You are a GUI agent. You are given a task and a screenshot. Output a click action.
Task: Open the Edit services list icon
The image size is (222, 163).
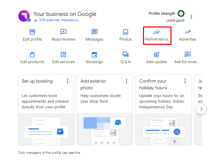click(63, 54)
